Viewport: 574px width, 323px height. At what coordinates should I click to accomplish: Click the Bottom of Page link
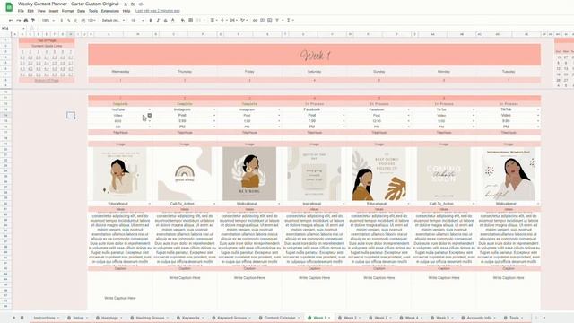tap(47, 80)
